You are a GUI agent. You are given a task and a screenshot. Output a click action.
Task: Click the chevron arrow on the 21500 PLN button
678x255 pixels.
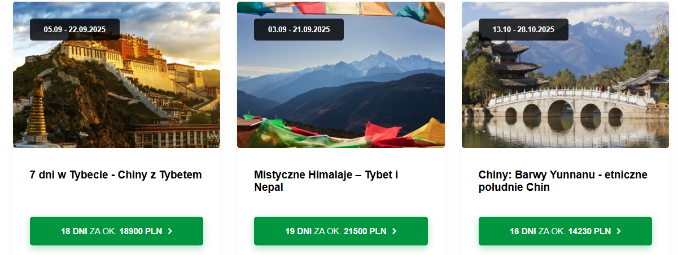click(x=394, y=231)
